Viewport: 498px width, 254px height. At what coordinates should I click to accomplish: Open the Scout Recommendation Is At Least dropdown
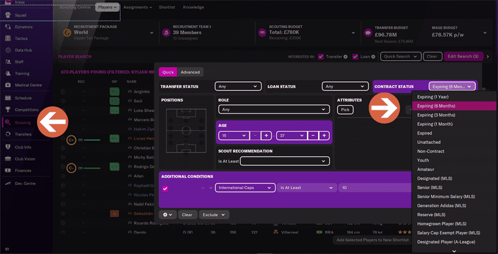point(285,161)
